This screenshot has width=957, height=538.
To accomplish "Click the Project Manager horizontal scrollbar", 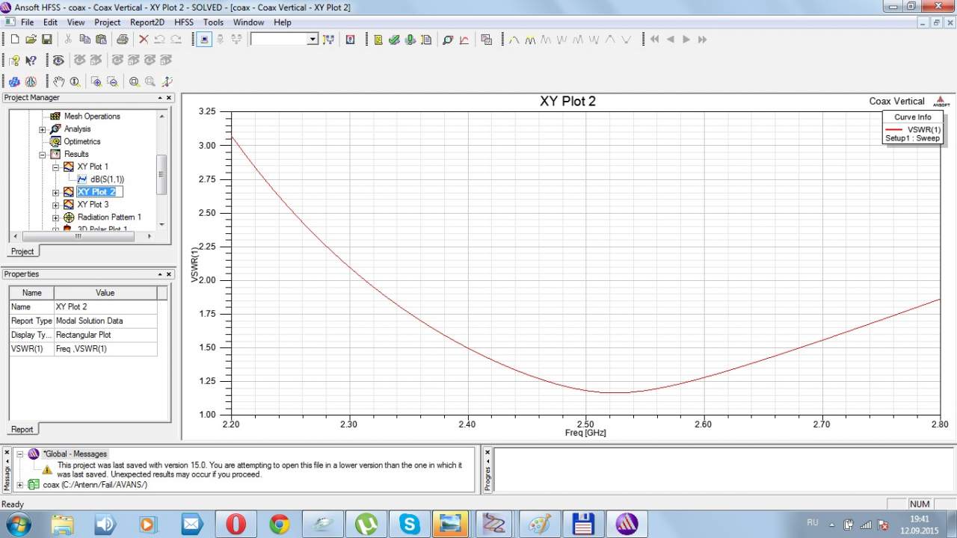I will point(78,236).
